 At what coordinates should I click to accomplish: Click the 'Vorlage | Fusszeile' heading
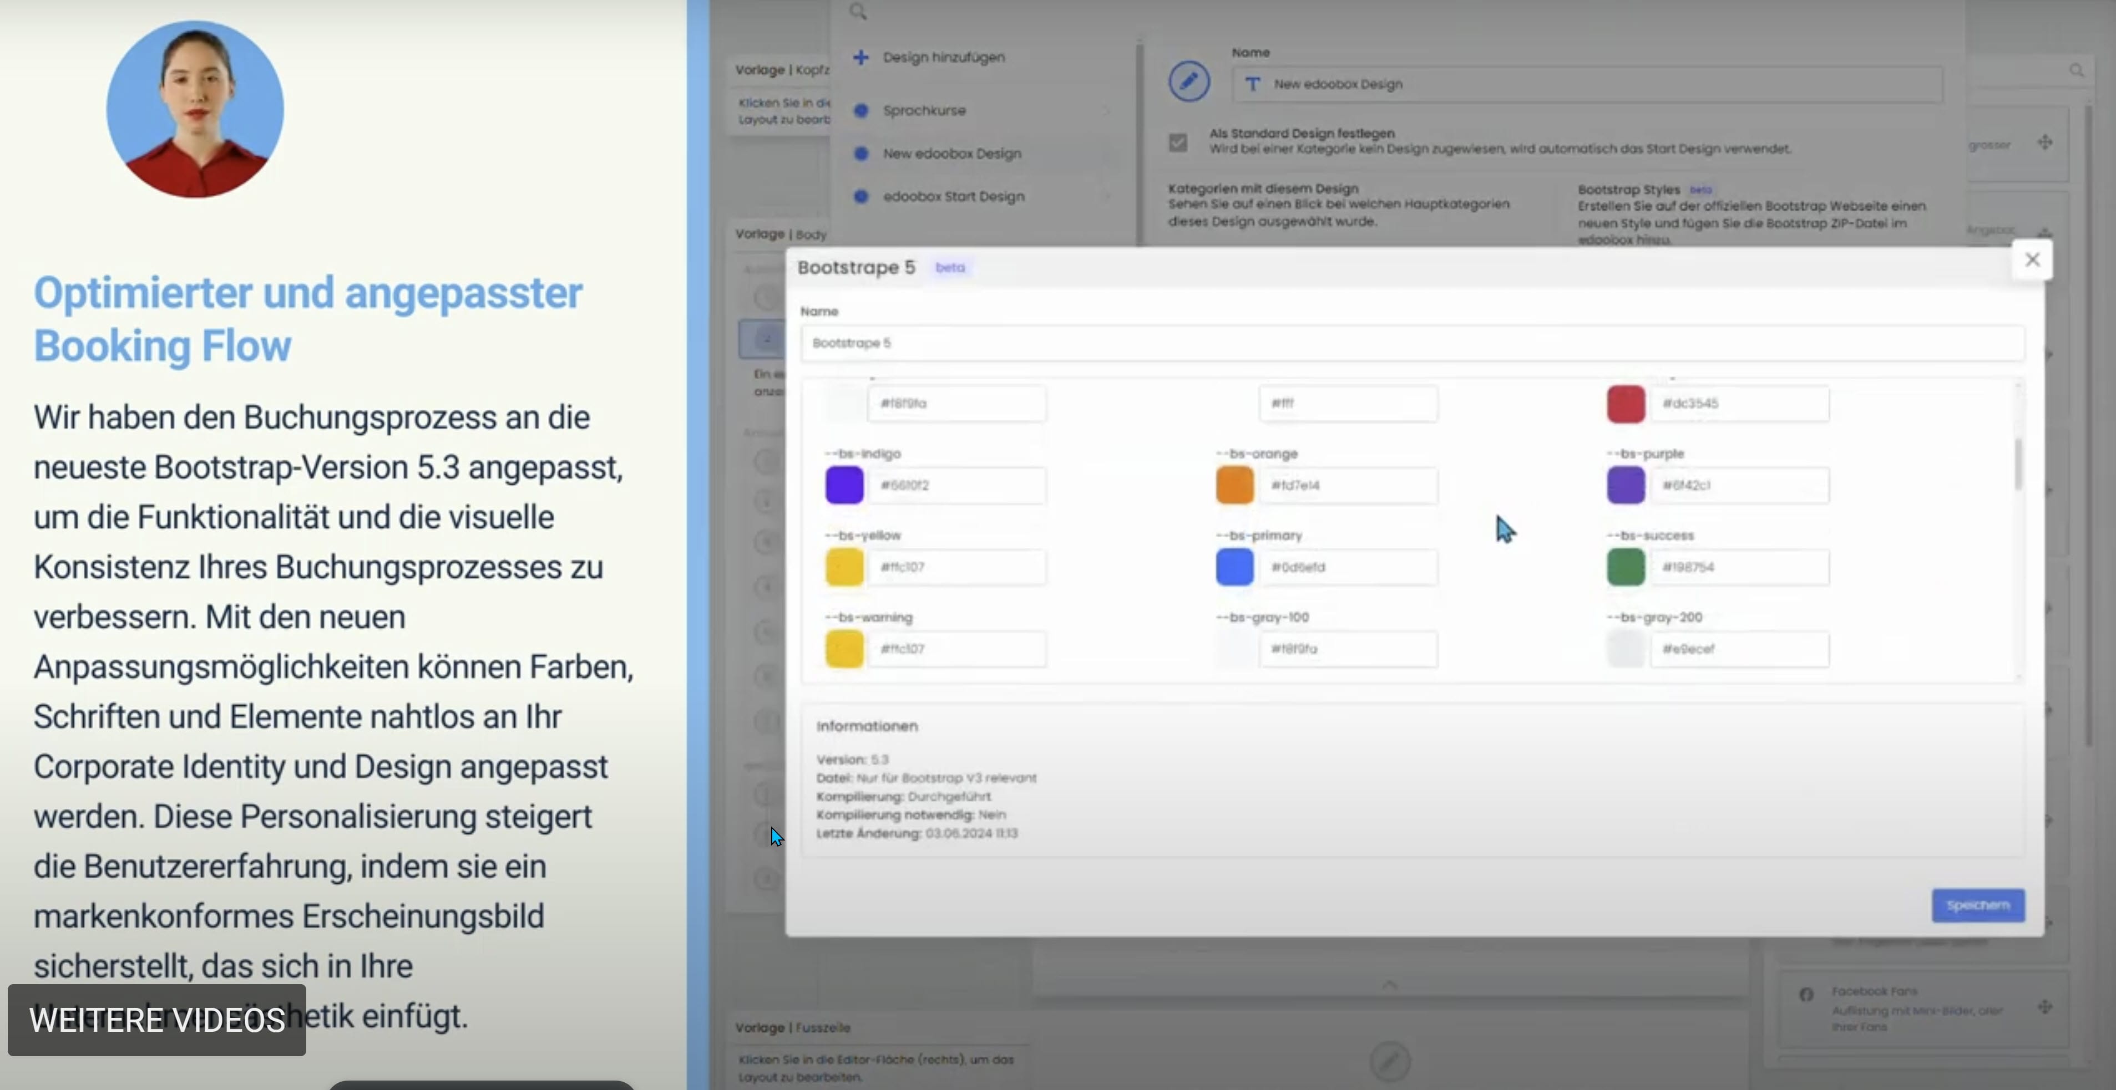point(793,1027)
